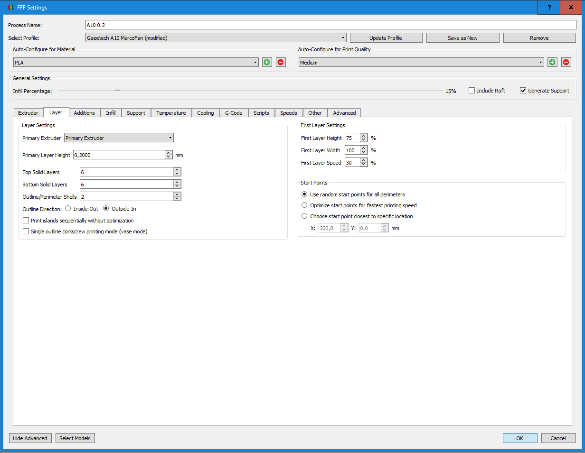Click the Outline/Perimeter Shells value field
The width and height of the screenshot is (585, 453).
coord(126,197)
